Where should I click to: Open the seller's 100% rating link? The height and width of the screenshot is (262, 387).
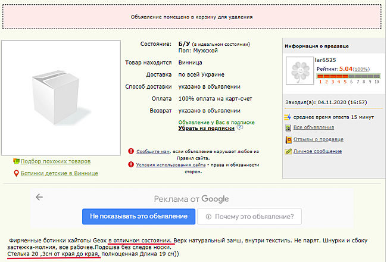coord(361,70)
